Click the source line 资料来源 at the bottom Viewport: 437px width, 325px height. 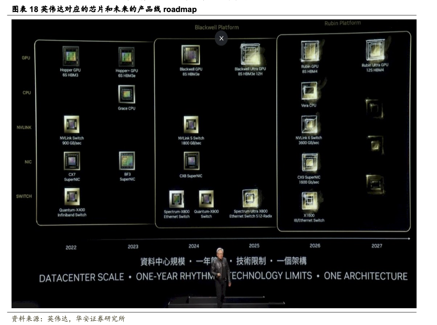[x=68, y=319]
